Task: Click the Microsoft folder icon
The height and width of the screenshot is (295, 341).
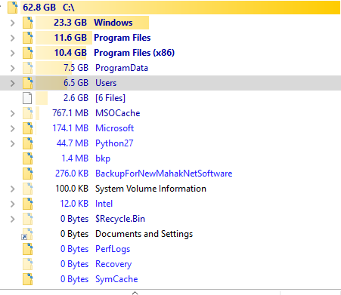Action: 28,128
